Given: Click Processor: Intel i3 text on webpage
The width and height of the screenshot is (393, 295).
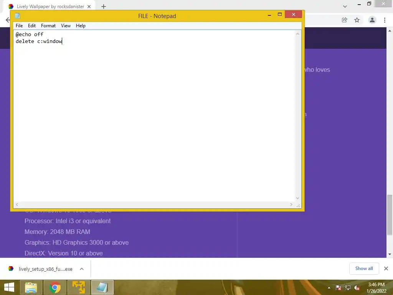Looking at the screenshot, I should click(x=68, y=221).
